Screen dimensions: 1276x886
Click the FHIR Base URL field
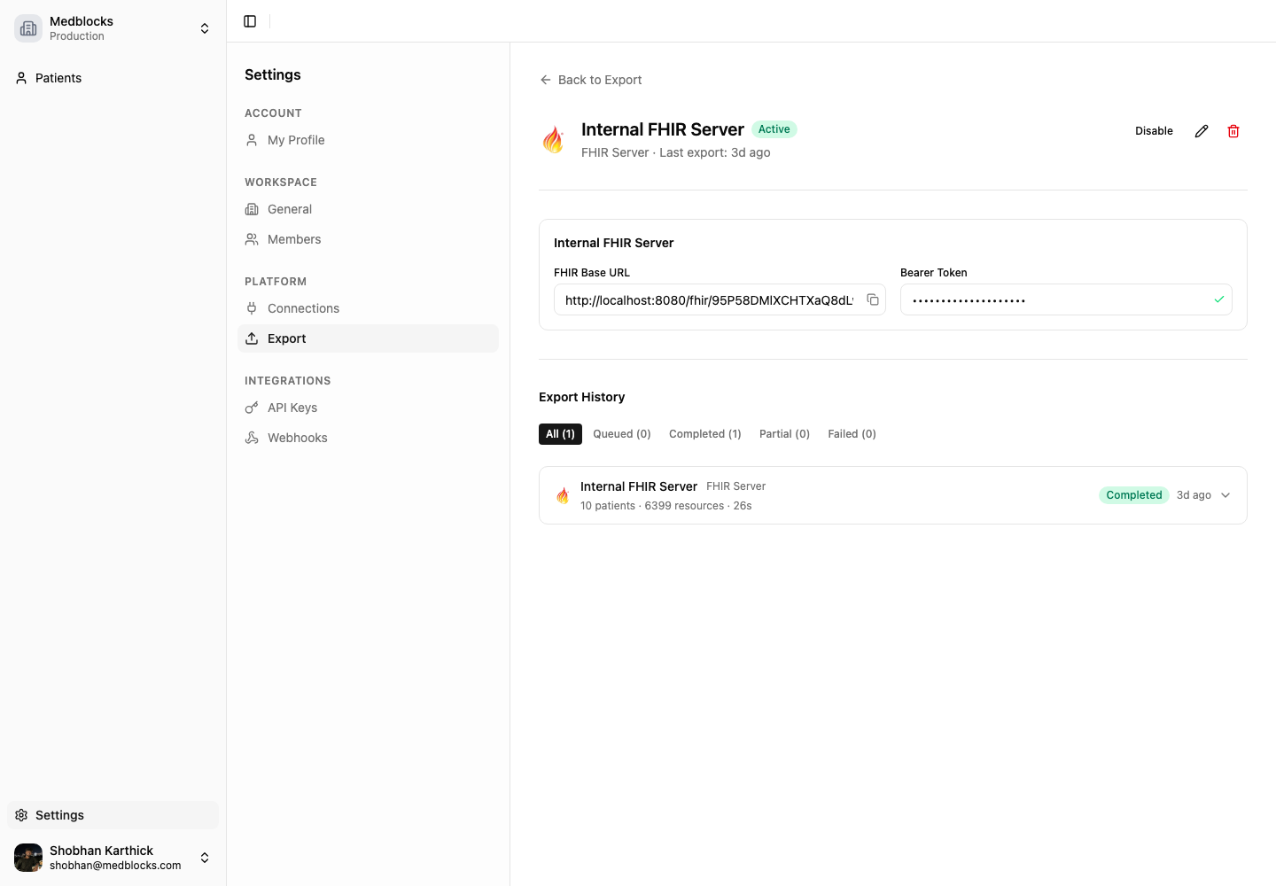pyautogui.click(x=720, y=299)
